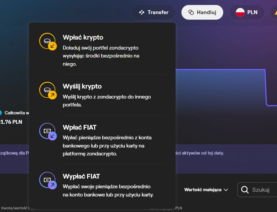Click the Polish flag icon
Viewport: 277px width, 212px height.
240,12
